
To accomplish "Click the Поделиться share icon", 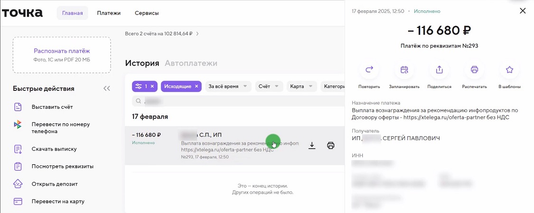I will coord(440,70).
